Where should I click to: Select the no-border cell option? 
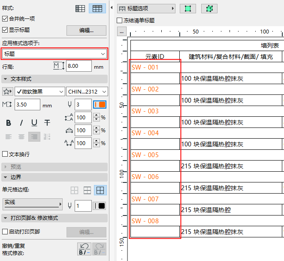pyautogui.click(x=75, y=190)
